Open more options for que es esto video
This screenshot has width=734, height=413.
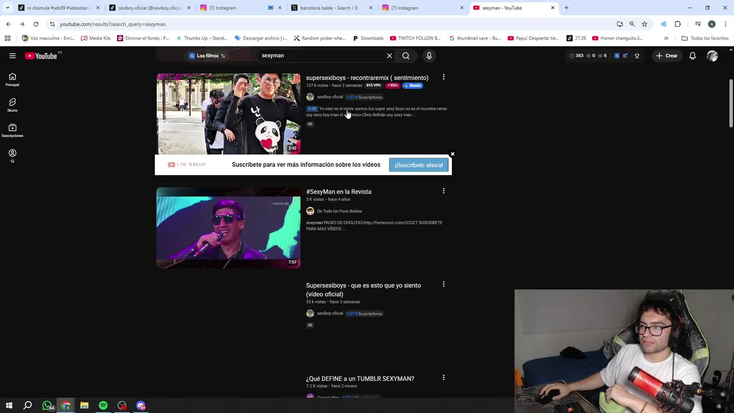pyautogui.click(x=443, y=284)
